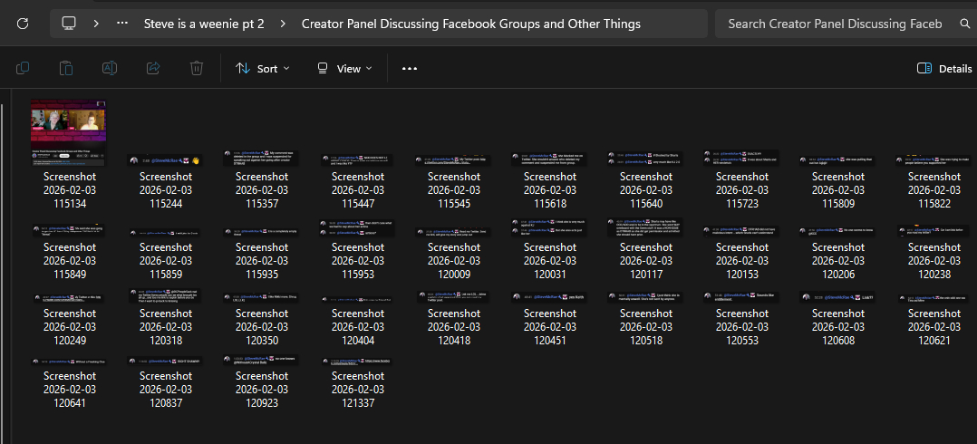Click the Paste clipboard icon
This screenshot has height=444, width=977.
[x=66, y=68]
